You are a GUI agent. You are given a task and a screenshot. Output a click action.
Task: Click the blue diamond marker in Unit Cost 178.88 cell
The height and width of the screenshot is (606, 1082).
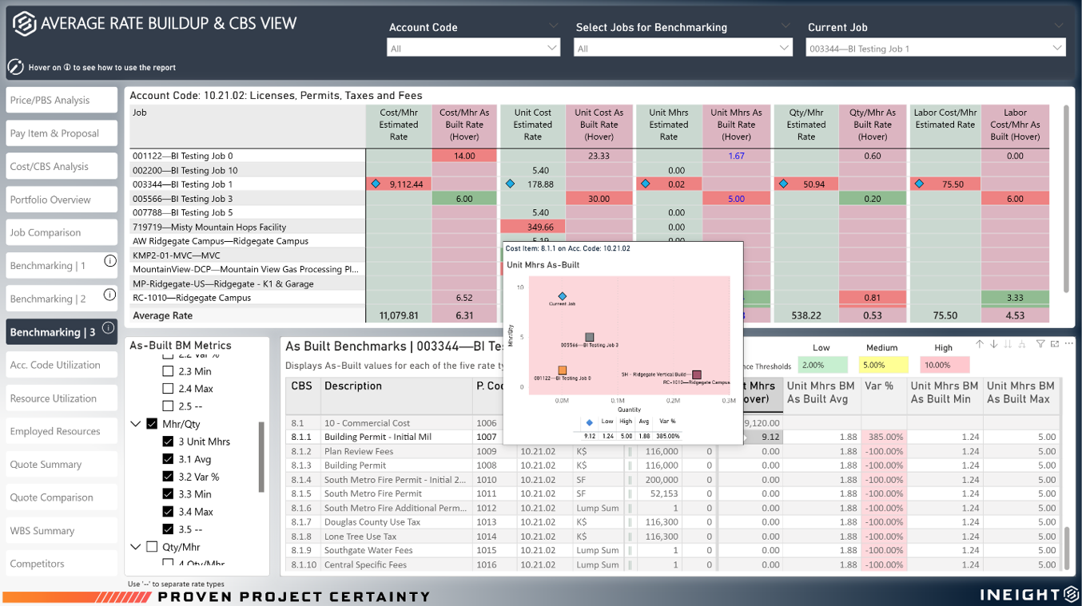click(510, 184)
